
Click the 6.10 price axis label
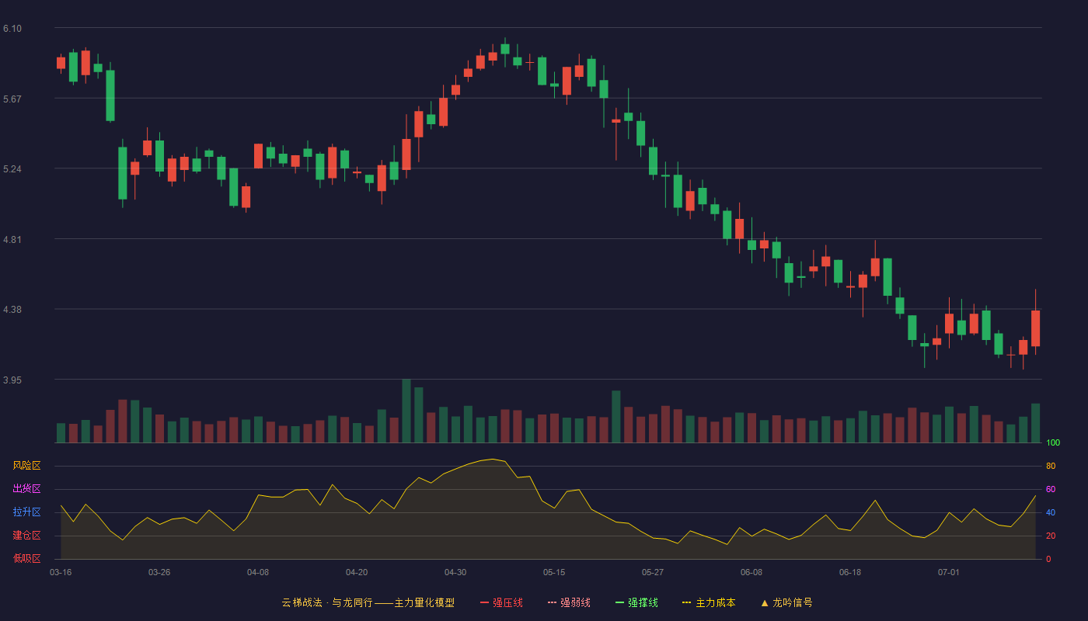(12, 29)
